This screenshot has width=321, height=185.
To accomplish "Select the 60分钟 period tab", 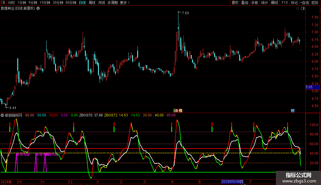I will coord(71,3).
